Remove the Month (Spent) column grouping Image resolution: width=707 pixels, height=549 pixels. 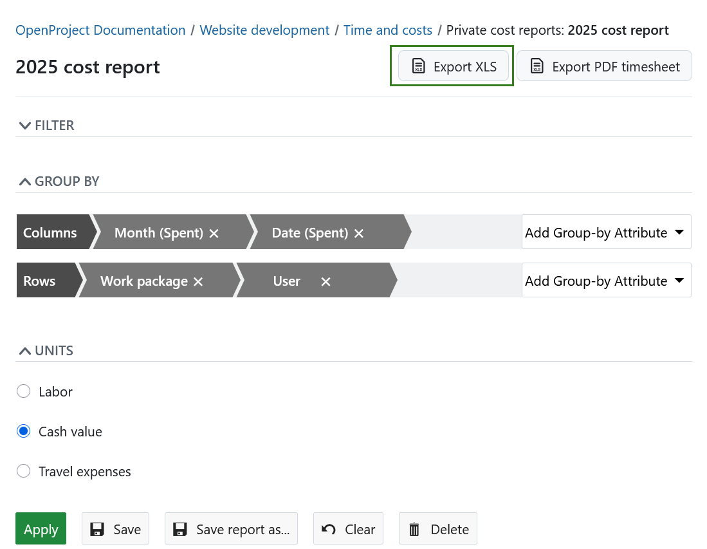(x=214, y=233)
